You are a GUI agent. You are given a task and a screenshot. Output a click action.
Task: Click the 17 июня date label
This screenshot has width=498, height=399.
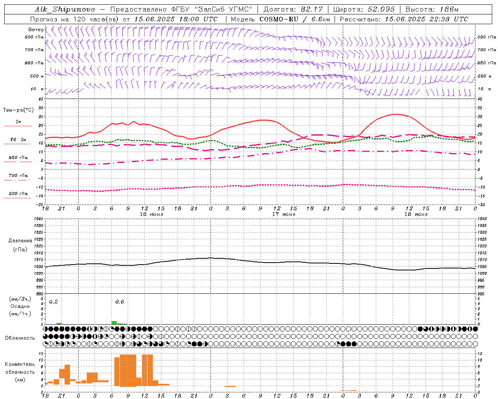point(283,214)
